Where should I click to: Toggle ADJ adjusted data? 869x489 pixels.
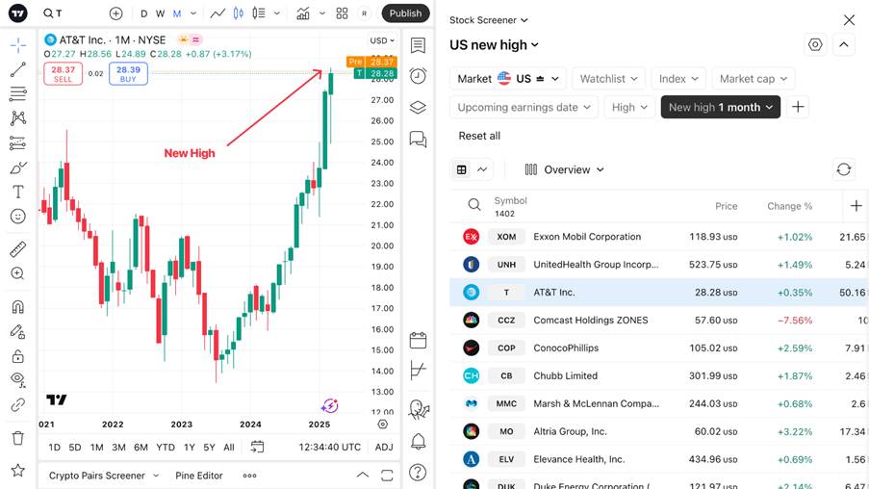[384, 448]
